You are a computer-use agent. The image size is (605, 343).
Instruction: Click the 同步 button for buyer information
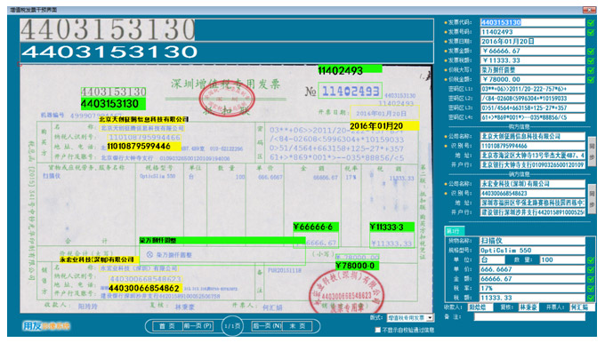tap(592, 150)
